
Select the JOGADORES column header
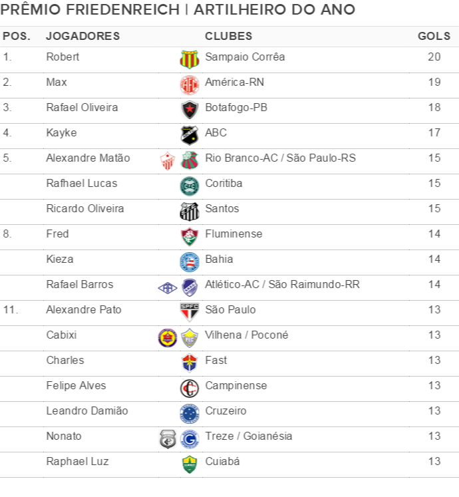pyautogui.click(x=83, y=36)
